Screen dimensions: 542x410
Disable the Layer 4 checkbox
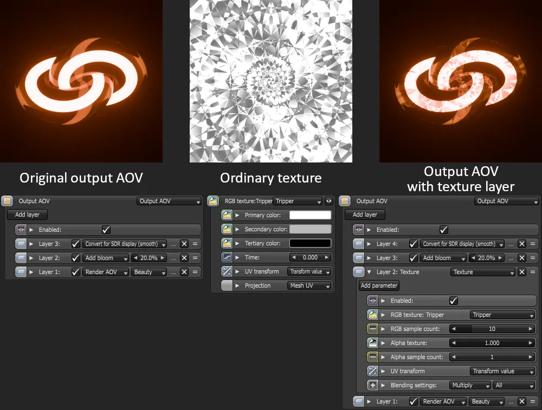tap(414, 244)
